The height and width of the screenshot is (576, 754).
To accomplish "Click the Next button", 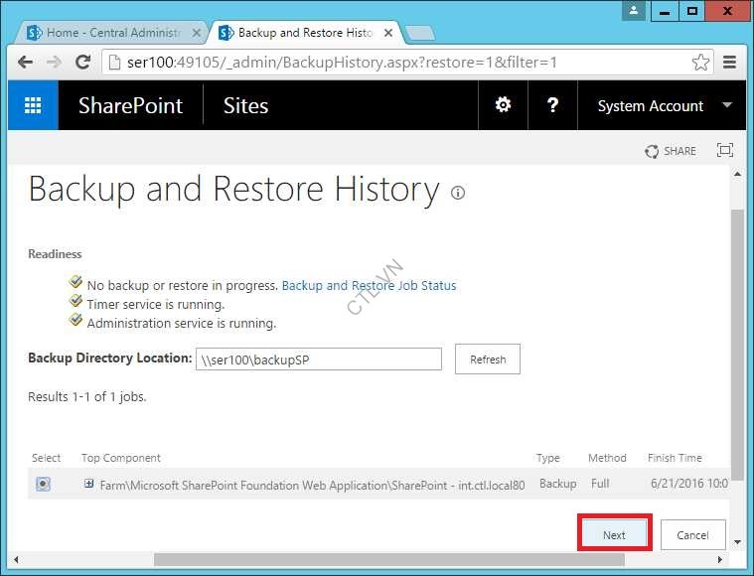I will (x=614, y=534).
